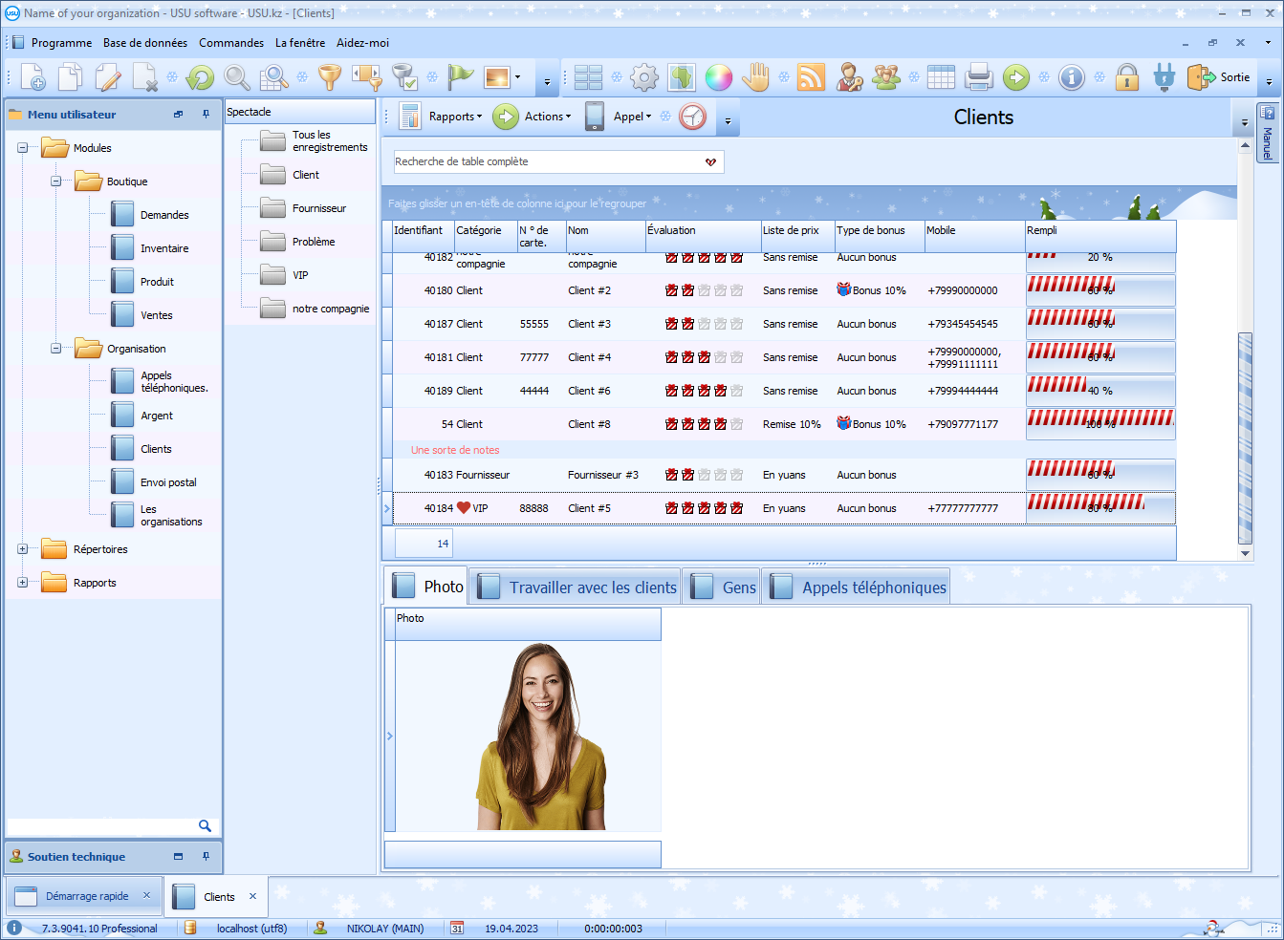
Task: Click the column filter funnel icon
Action: coord(367,77)
